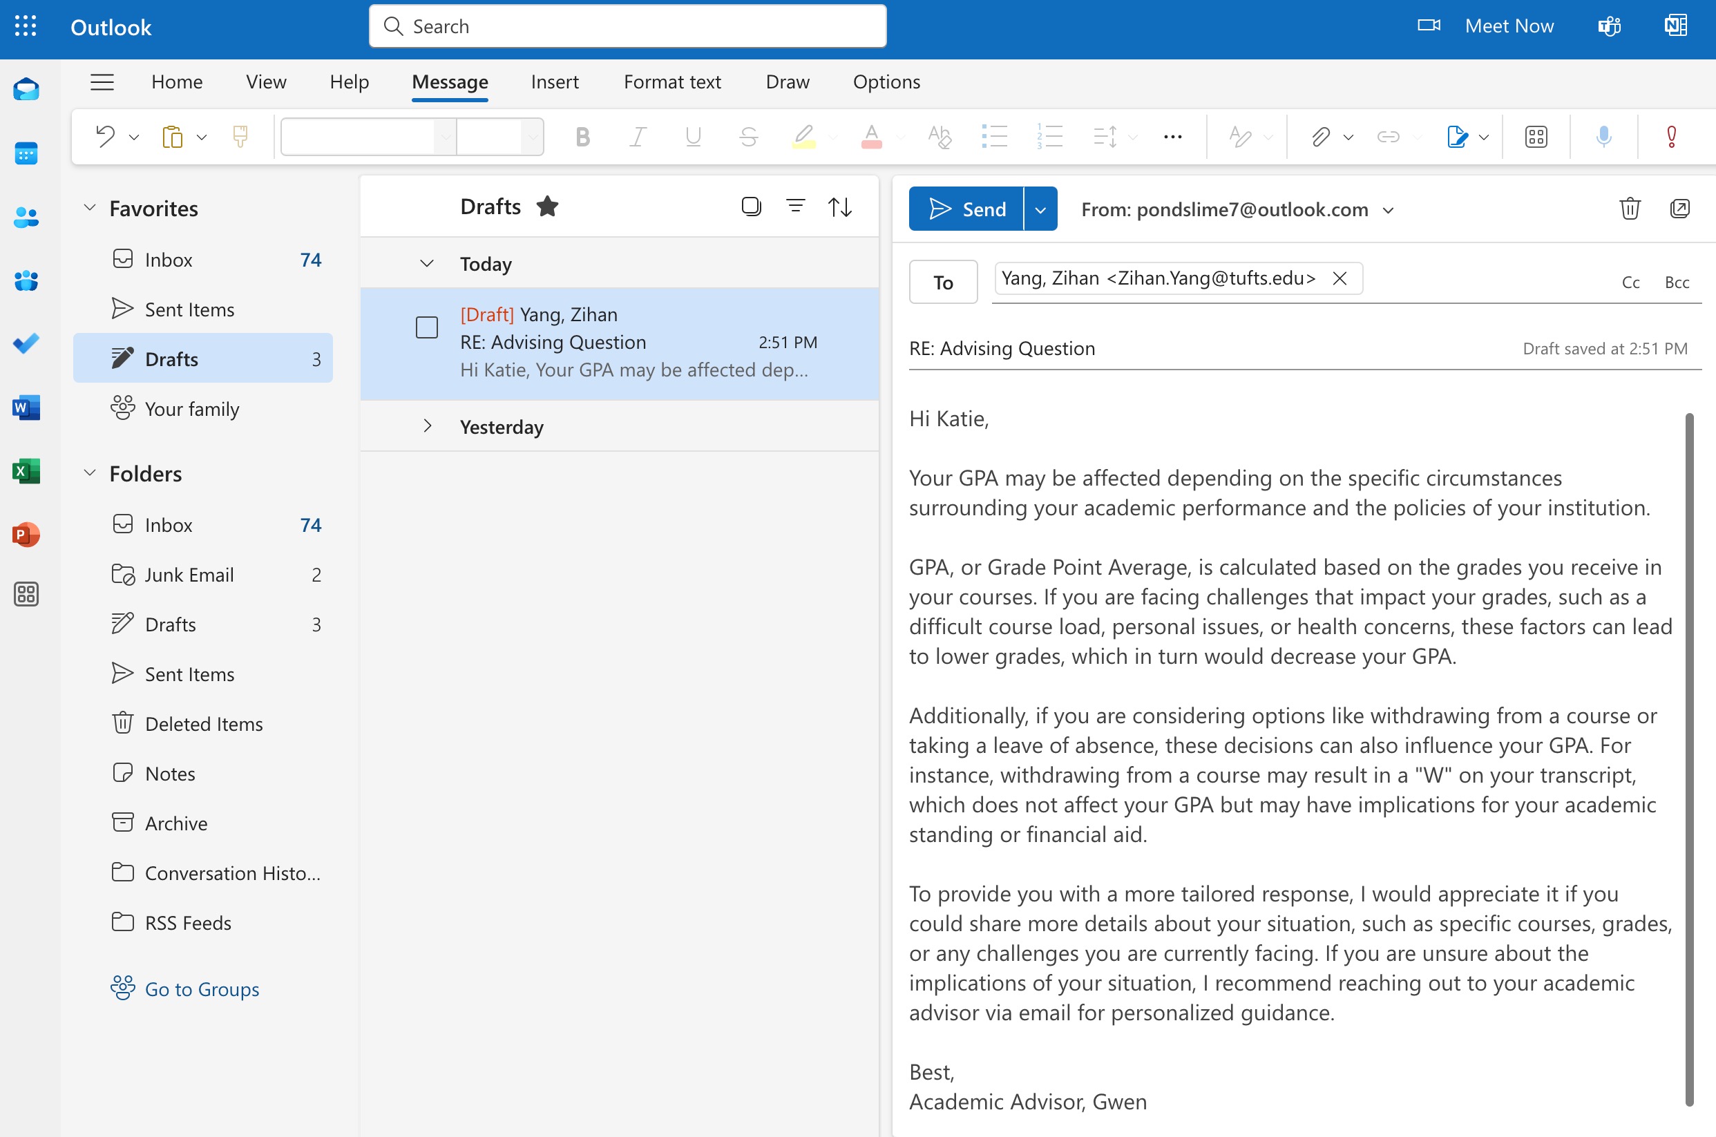Open the Calendar app in left sidebar
Image resolution: width=1716 pixels, height=1137 pixels.
coord(26,153)
